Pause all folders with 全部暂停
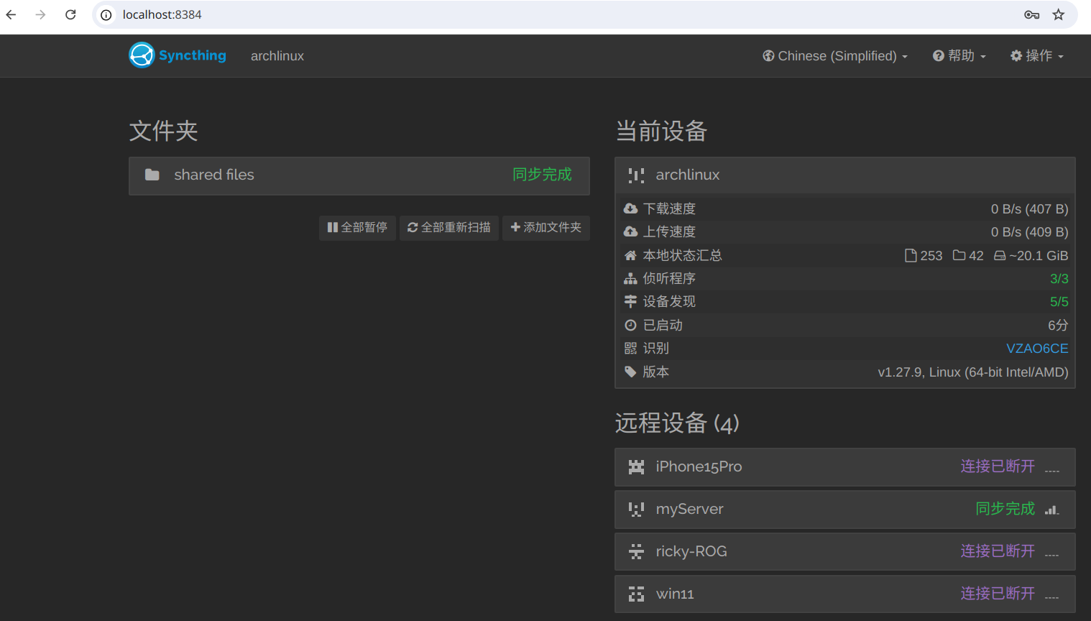Image resolution: width=1091 pixels, height=621 pixels. click(357, 228)
